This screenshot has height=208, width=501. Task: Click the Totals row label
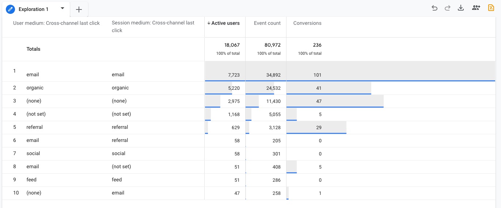[x=33, y=49]
